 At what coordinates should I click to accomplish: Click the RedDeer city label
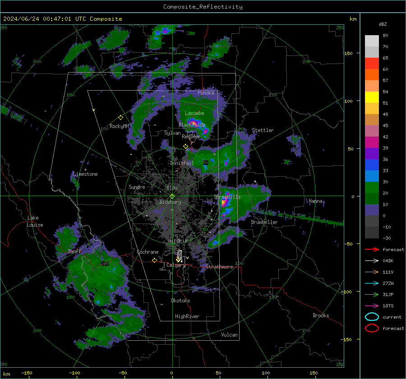[191, 137]
